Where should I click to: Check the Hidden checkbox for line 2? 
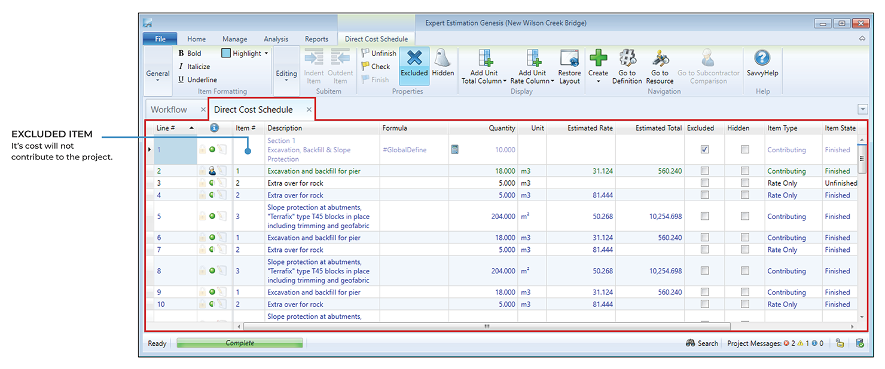coord(744,171)
